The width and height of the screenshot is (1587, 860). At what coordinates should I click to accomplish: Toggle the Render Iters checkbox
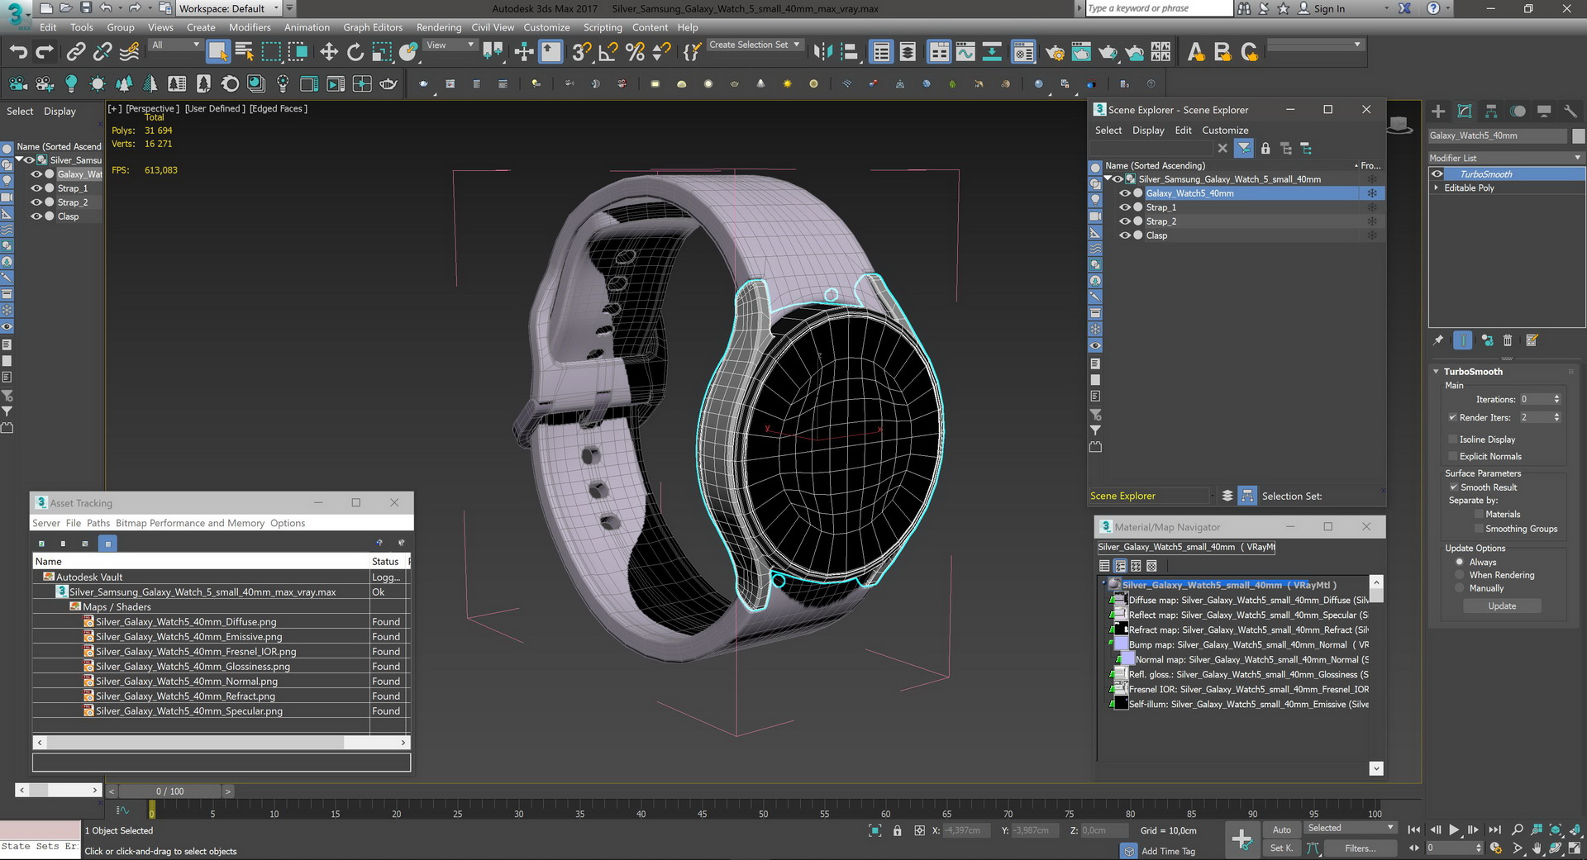(x=1452, y=417)
